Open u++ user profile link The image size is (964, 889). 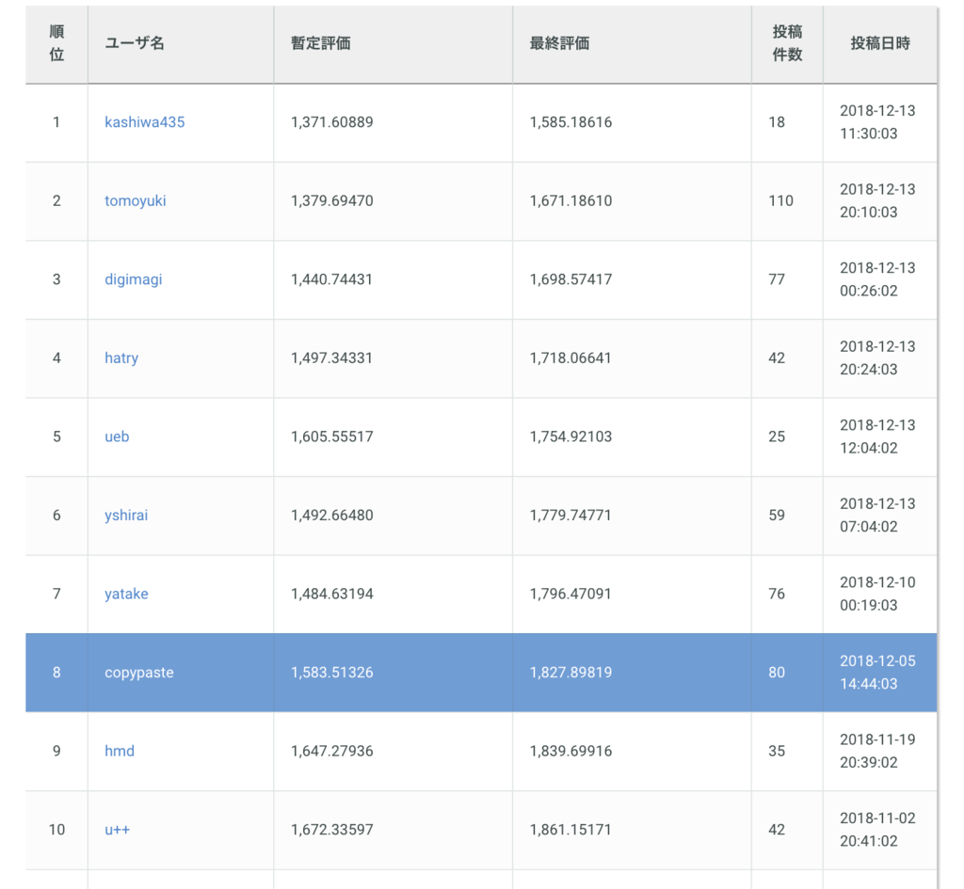(118, 830)
